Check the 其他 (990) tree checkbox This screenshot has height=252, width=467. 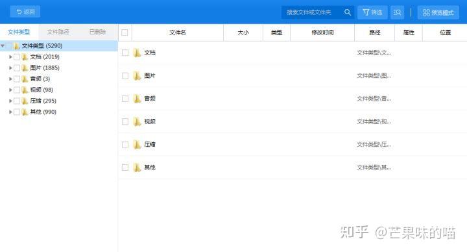click(x=17, y=112)
